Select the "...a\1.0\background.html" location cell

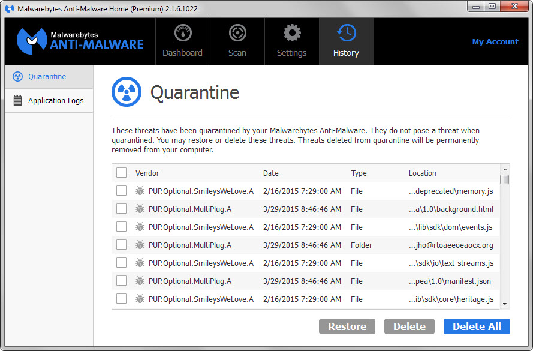(451, 209)
